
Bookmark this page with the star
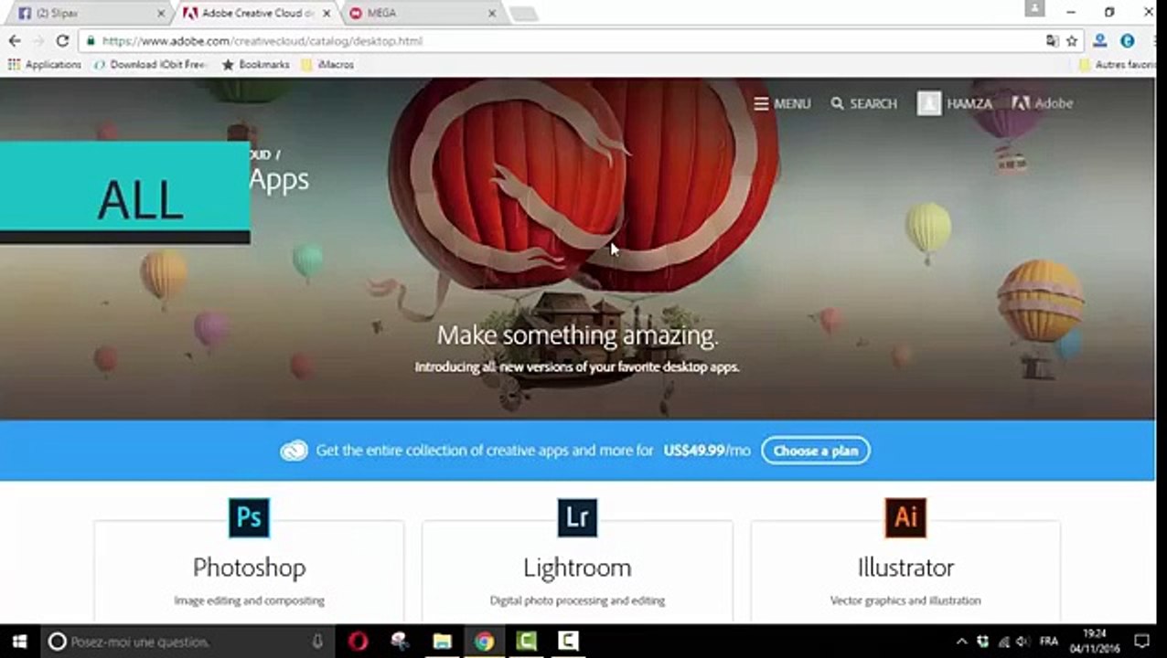1072,41
